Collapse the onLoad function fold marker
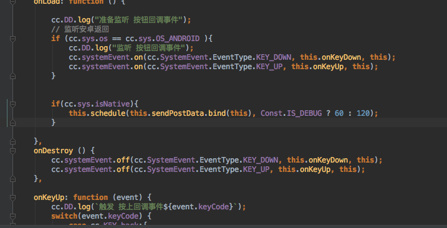 click(12, 1)
